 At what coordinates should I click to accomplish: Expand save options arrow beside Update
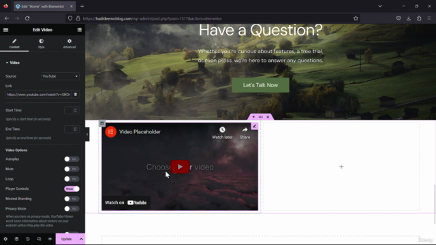point(81,239)
